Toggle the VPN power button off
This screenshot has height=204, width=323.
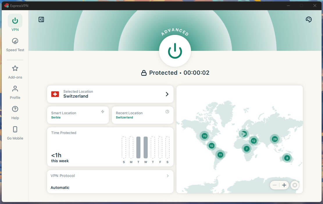[175, 51]
